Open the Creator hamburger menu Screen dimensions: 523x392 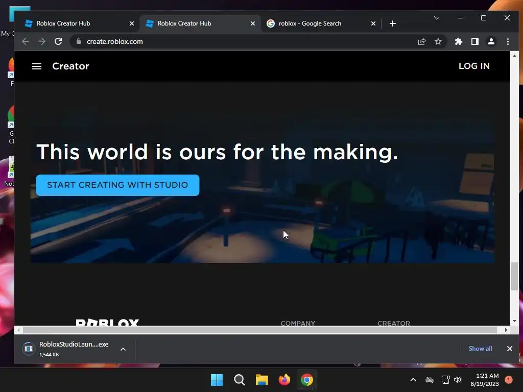pos(37,66)
